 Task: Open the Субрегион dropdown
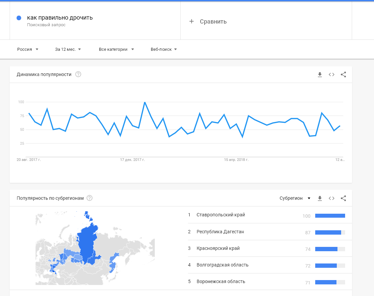[295, 198]
